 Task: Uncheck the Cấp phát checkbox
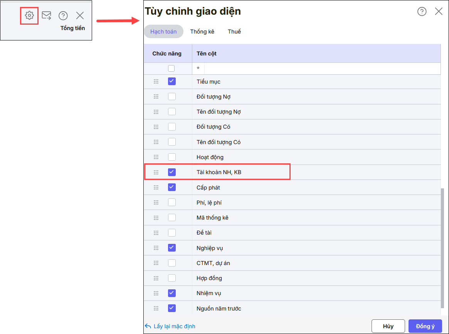172,187
